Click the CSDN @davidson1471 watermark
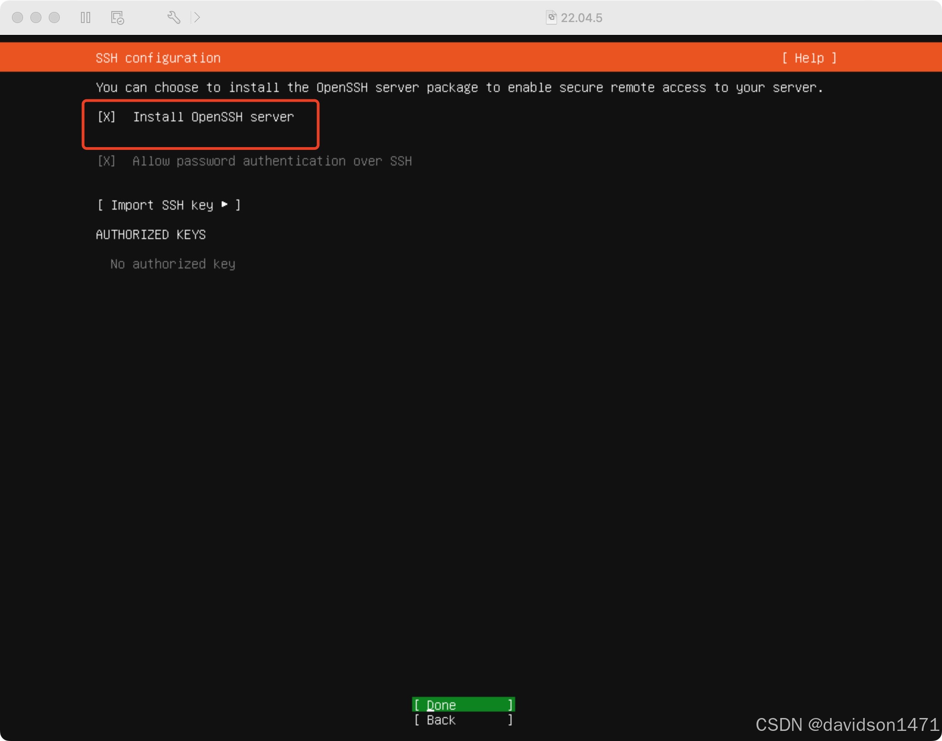The width and height of the screenshot is (942, 741). tap(847, 724)
